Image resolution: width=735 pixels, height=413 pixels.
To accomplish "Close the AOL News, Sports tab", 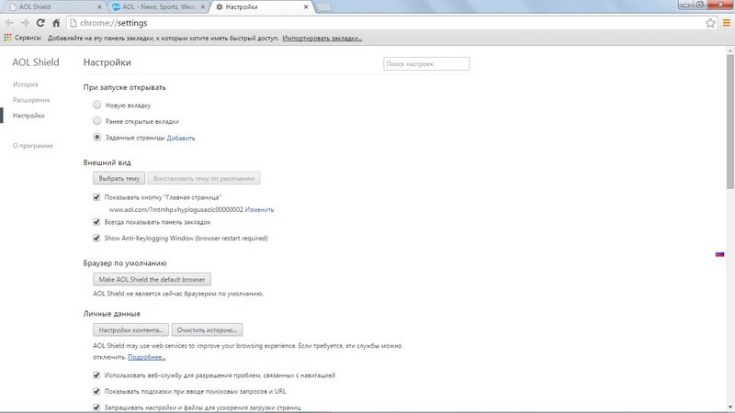I will pyautogui.click(x=202, y=7).
